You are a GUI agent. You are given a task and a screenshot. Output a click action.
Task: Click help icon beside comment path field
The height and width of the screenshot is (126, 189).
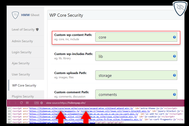coord(174,94)
